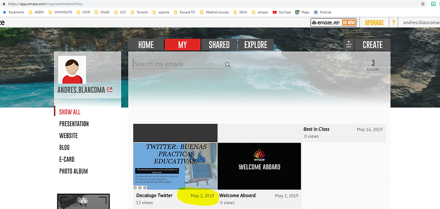This screenshot has width=440, height=209.
Task: Open external profile link icon beside ANDRES.BLANCOMA
Action: coord(110,90)
